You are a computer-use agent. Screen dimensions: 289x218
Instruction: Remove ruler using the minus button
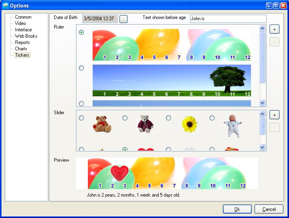click(x=274, y=42)
